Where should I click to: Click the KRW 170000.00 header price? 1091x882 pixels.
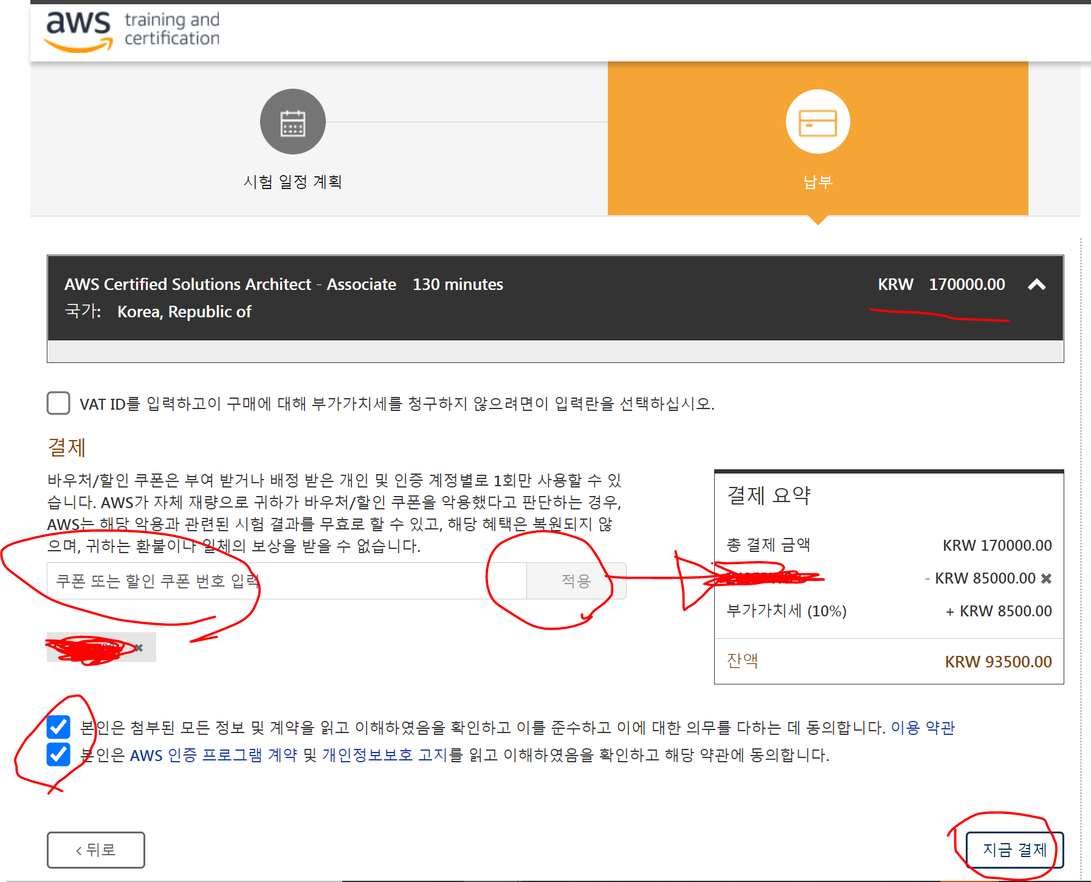[x=941, y=284]
